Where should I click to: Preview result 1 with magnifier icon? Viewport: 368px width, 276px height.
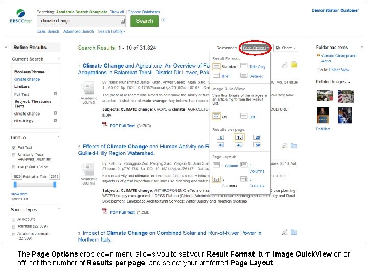284,65
